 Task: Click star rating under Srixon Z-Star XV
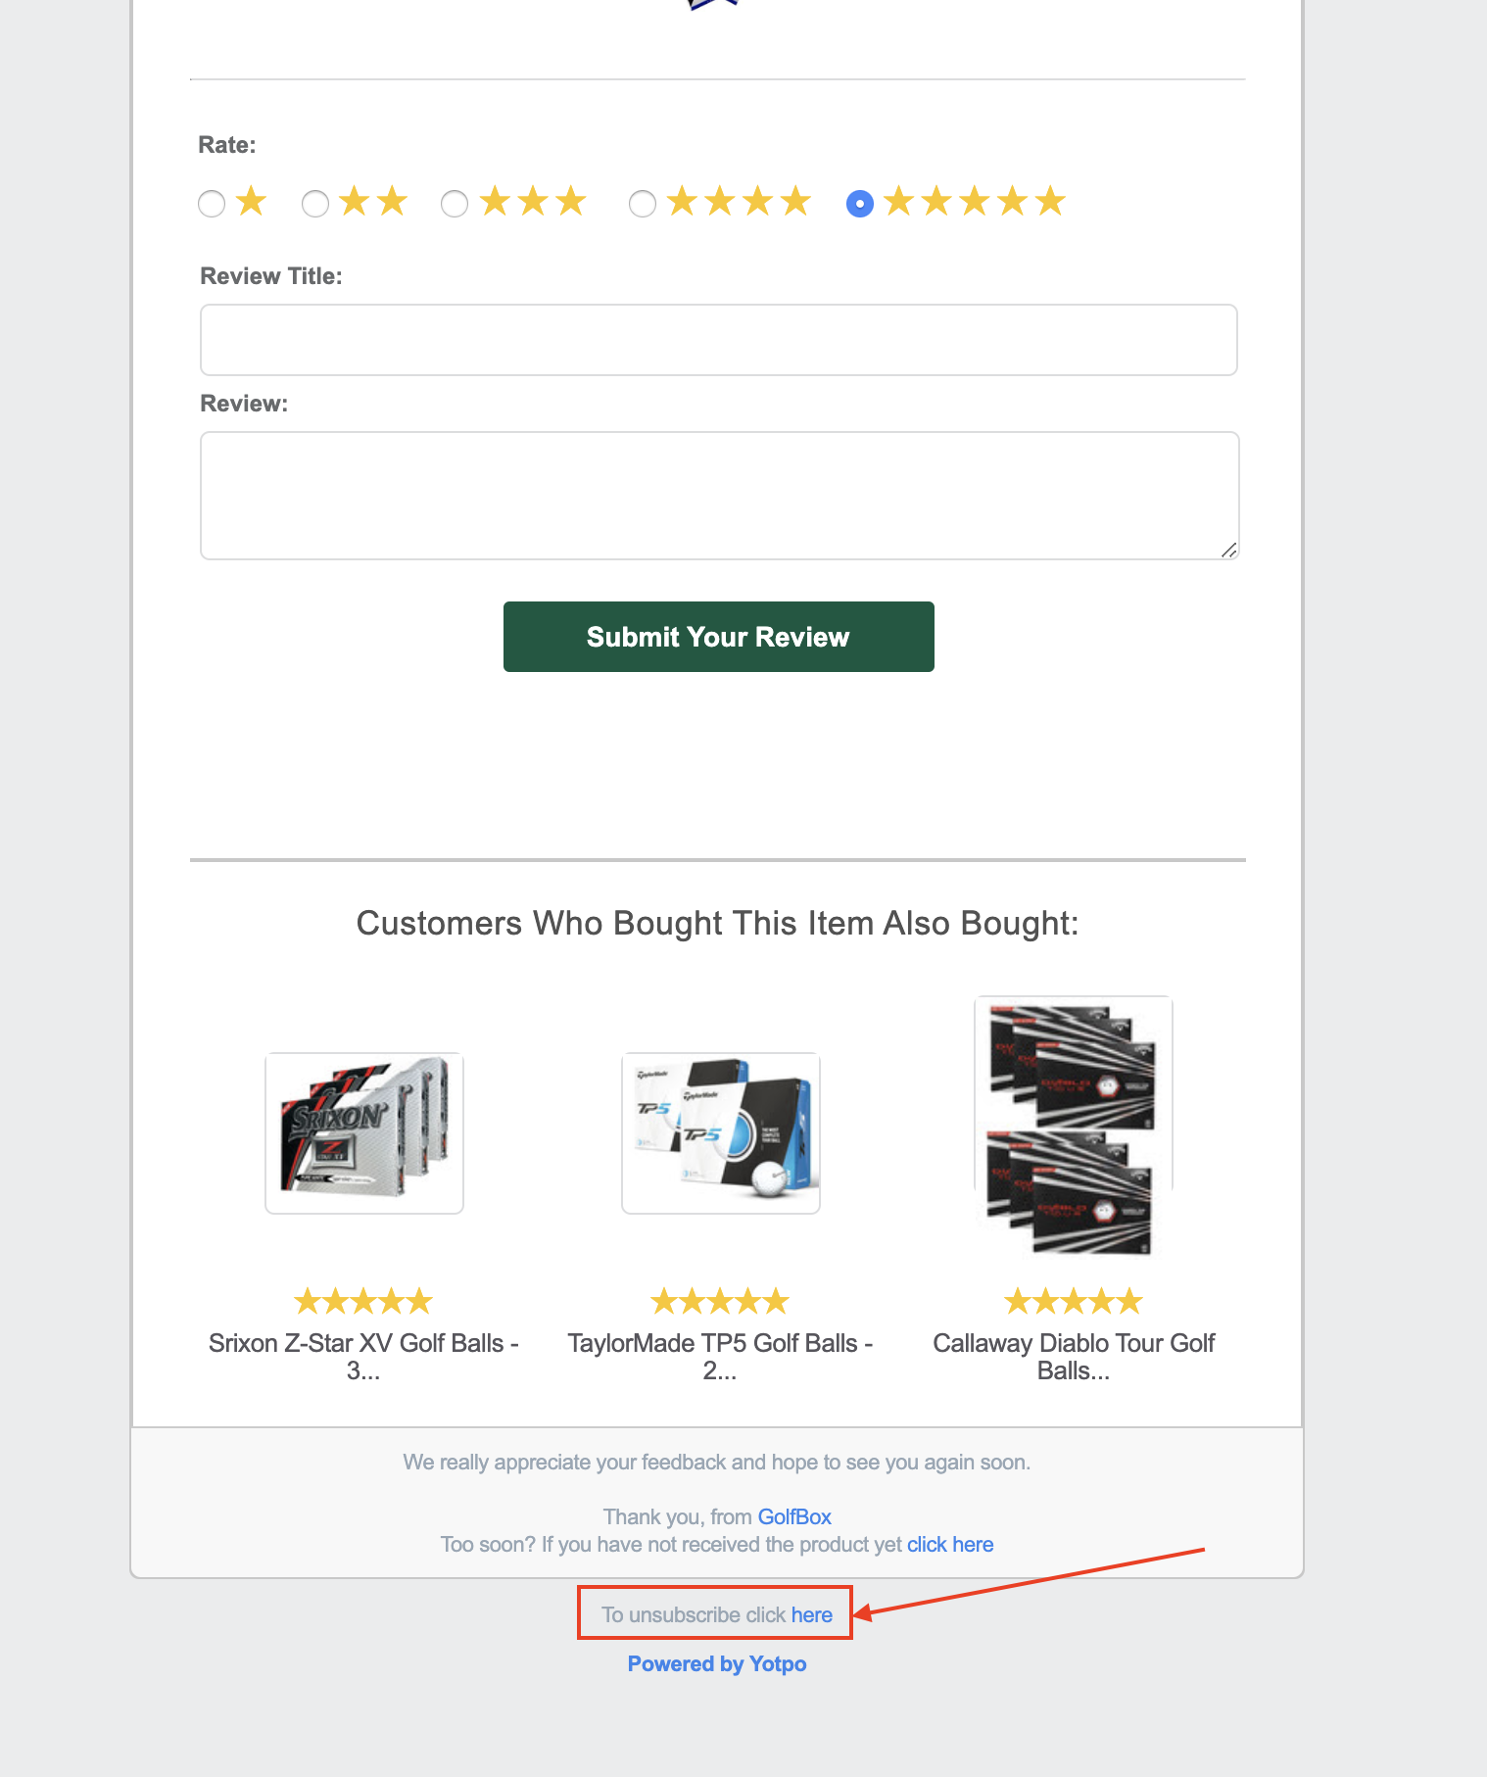point(363,1301)
